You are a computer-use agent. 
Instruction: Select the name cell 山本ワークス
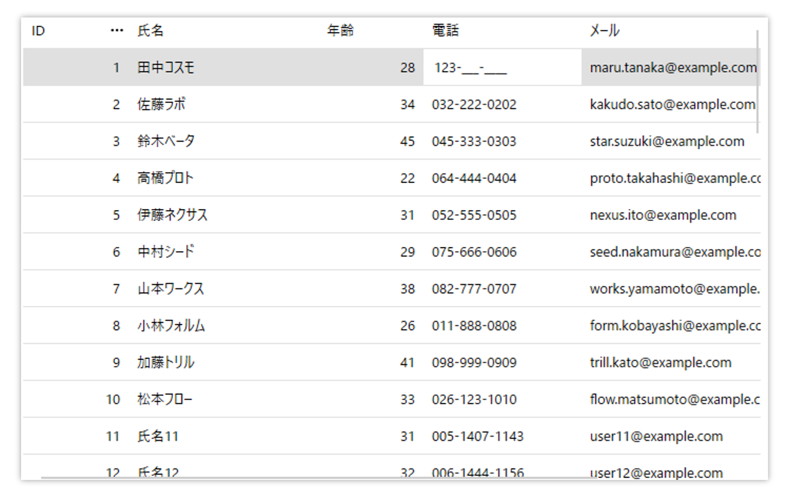click(x=171, y=288)
